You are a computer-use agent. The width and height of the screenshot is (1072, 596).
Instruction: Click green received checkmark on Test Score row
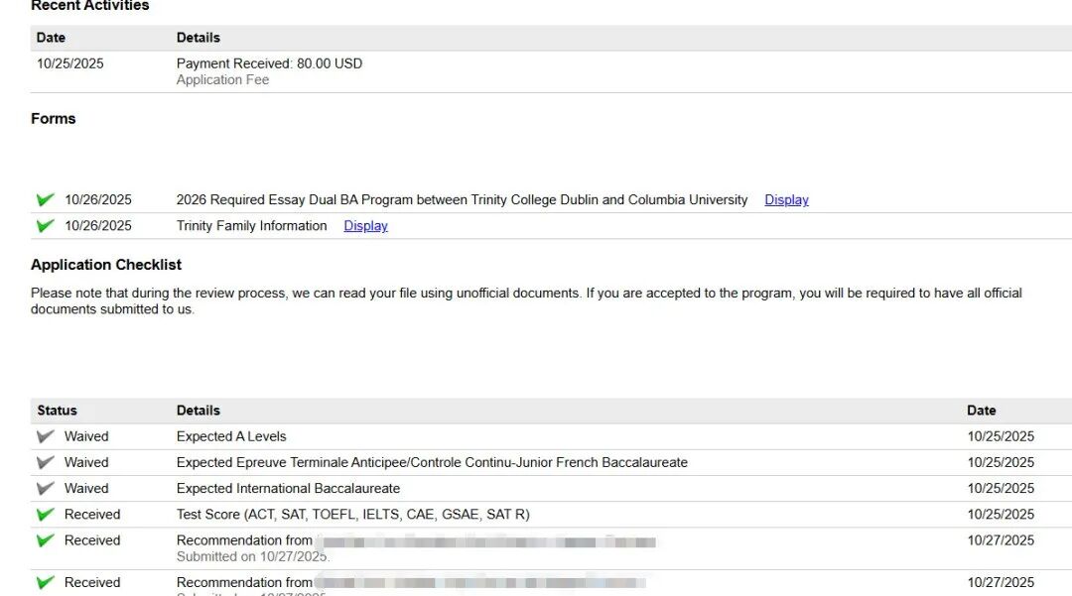tap(45, 515)
